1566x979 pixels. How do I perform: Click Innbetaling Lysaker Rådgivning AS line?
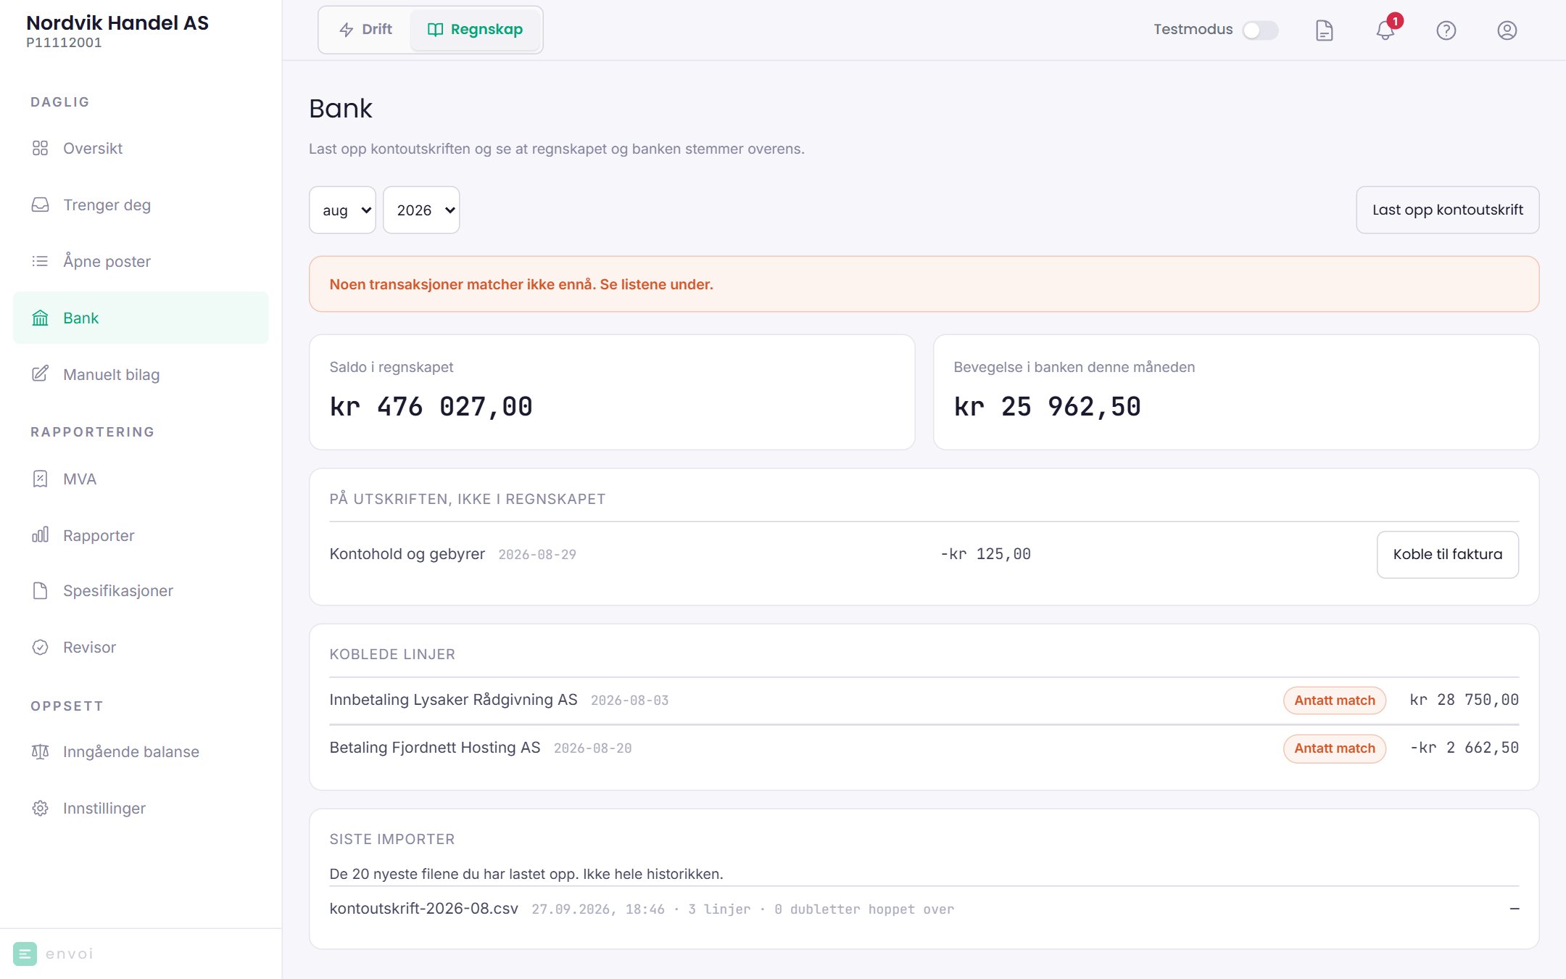[x=924, y=701]
